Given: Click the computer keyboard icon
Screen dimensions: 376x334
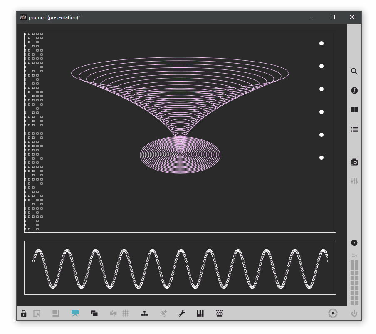Looking at the screenshot, I should pos(220,313).
